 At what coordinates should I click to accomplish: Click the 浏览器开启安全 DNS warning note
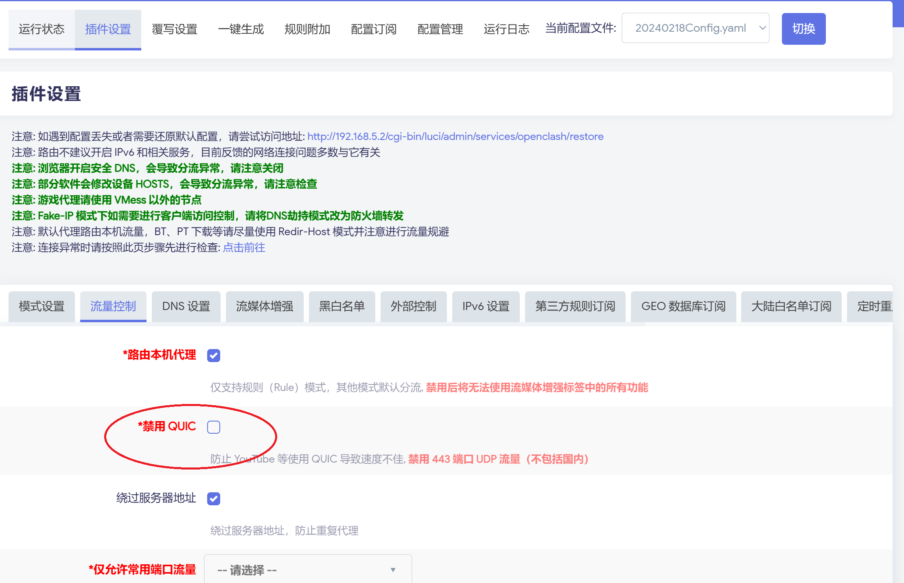click(148, 168)
